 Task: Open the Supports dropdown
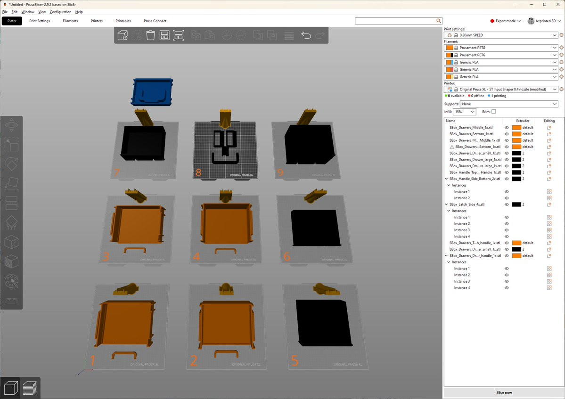(509, 104)
